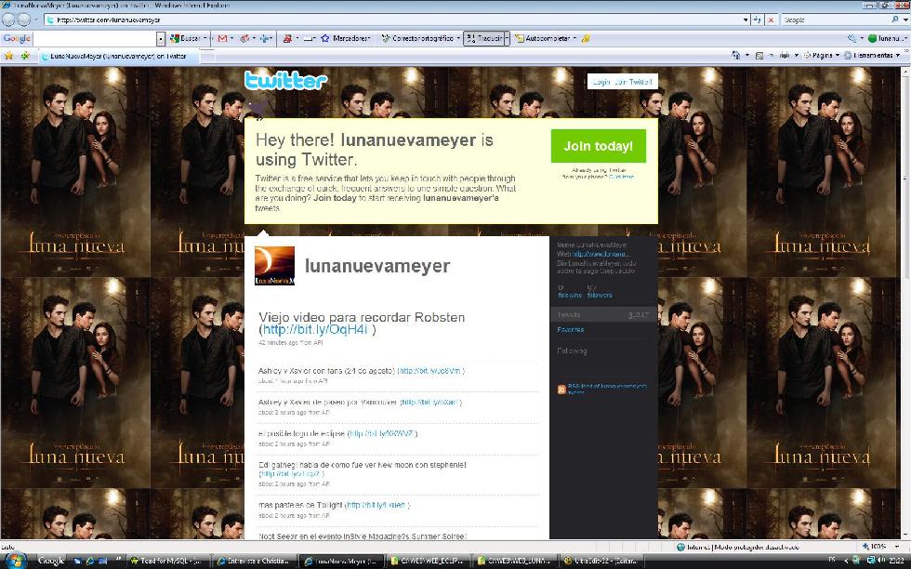The width and height of the screenshot is (911, 569).
Task: Open the RSS feed of lunanuevameyer's tweets link
Action: [607, 389]
